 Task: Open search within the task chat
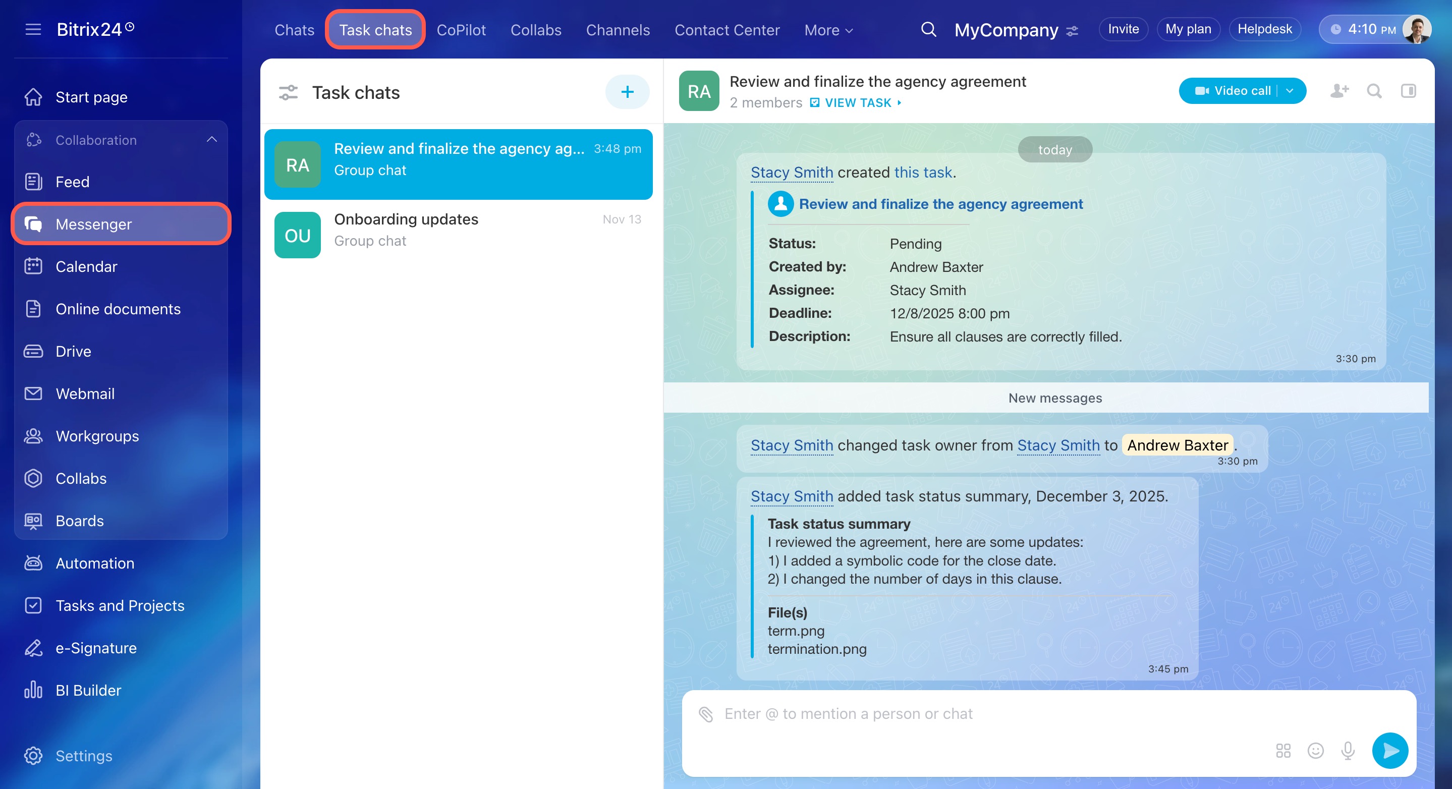1374,91
